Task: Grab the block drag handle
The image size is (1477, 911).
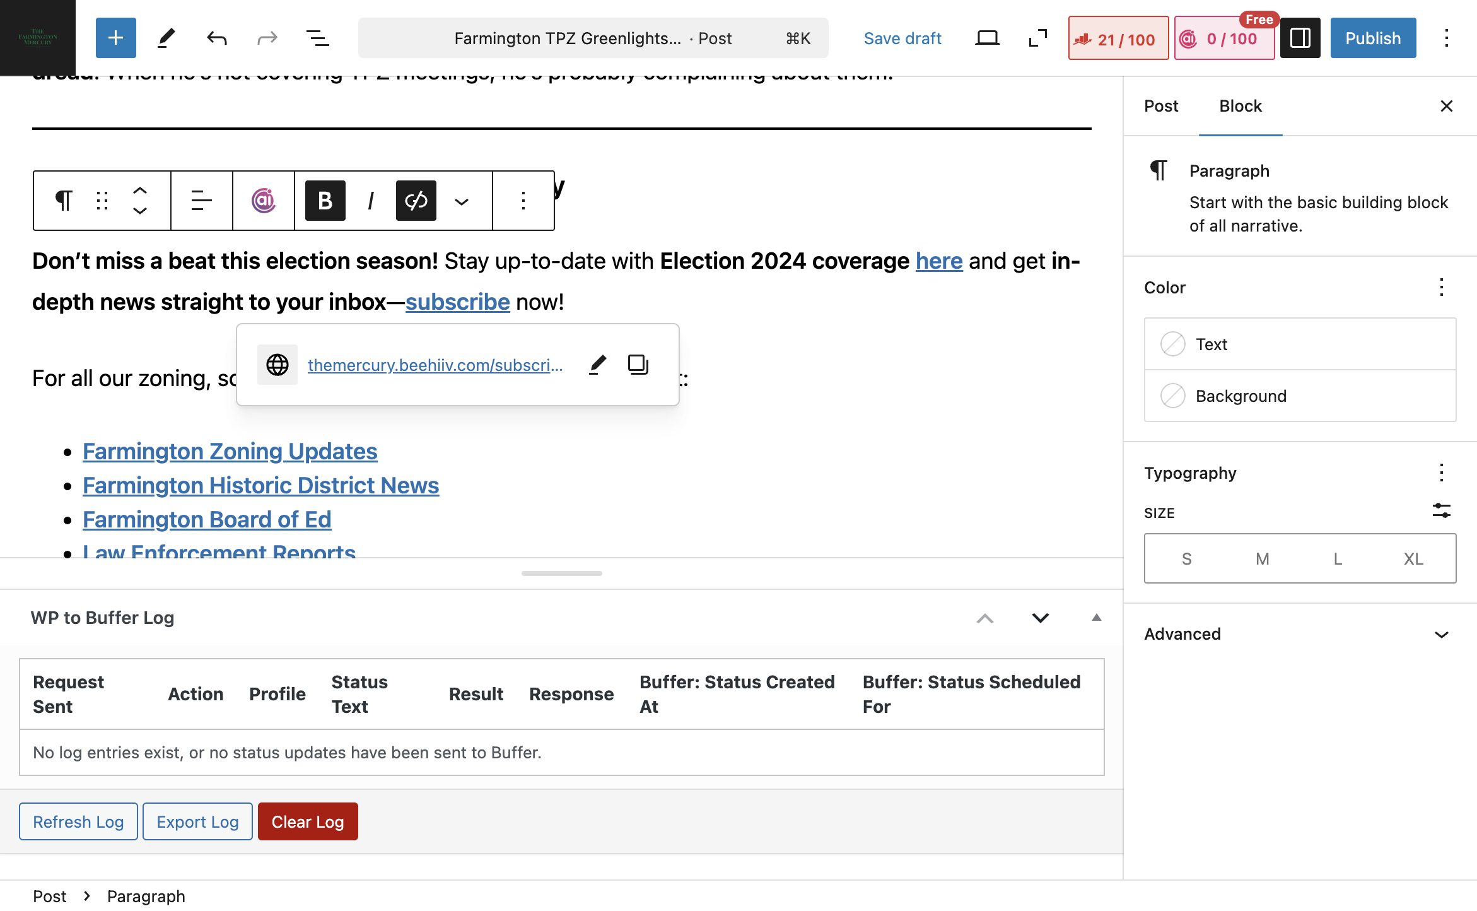Action: (x=102, y=201)
